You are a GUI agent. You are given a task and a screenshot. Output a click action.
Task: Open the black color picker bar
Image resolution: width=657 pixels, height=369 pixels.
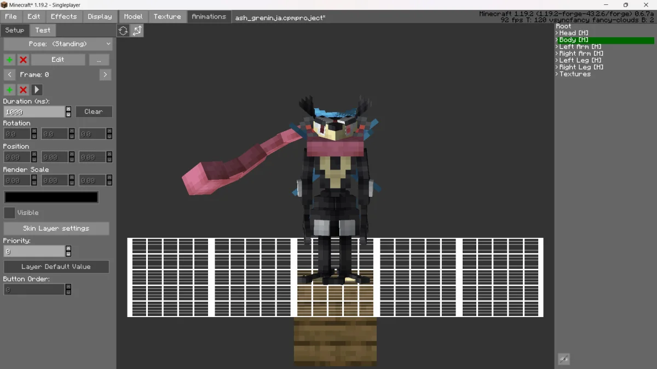click(x=51, y=197)
